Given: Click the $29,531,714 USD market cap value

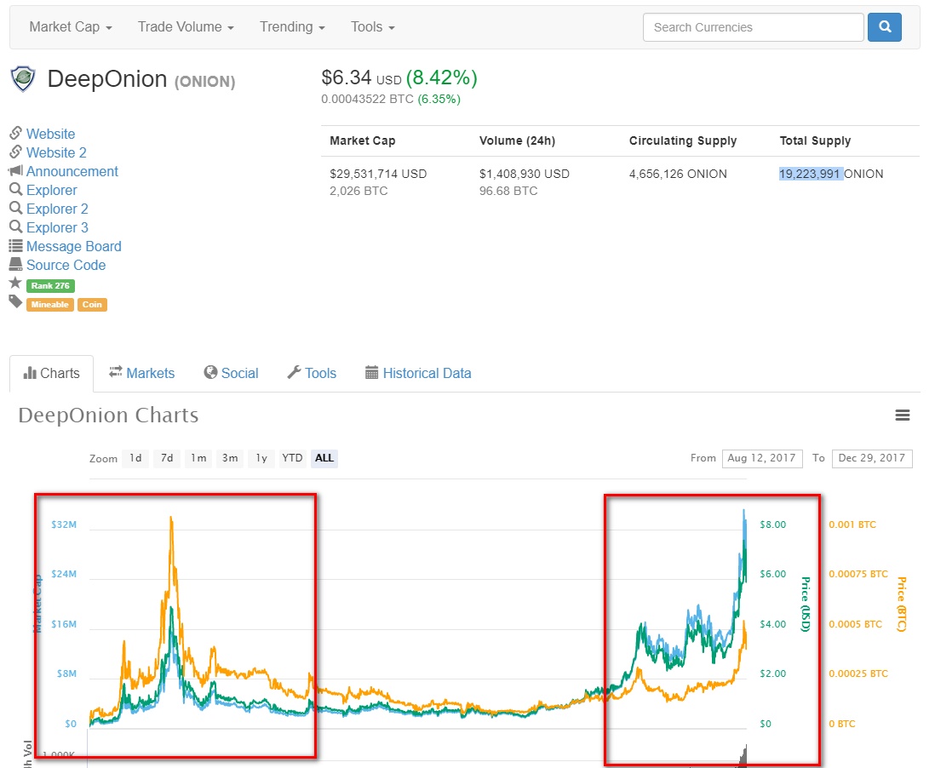Looking at the screenshot, I should pyautogui.click(x=378, y=174).
